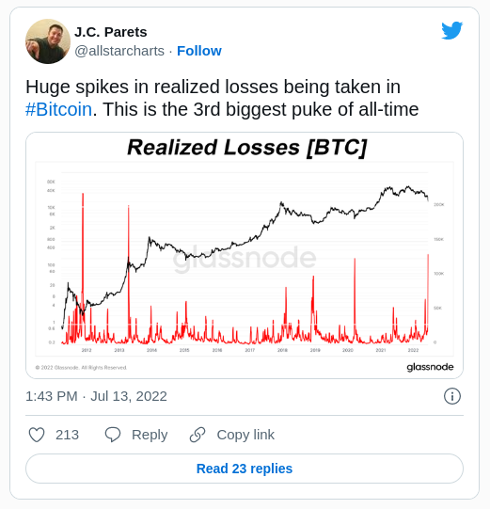Open the Realized Losses BTC chart image
The image size is (490, 509).
[x=245, y=255]
